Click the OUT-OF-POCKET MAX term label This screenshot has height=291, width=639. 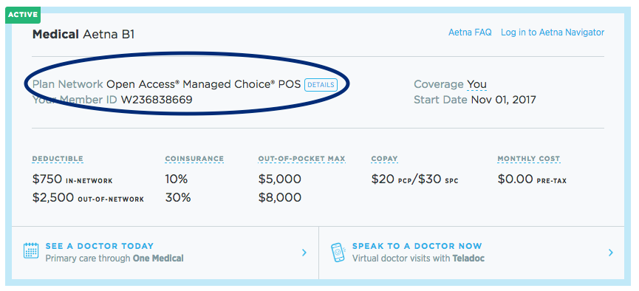coord(301,159)
